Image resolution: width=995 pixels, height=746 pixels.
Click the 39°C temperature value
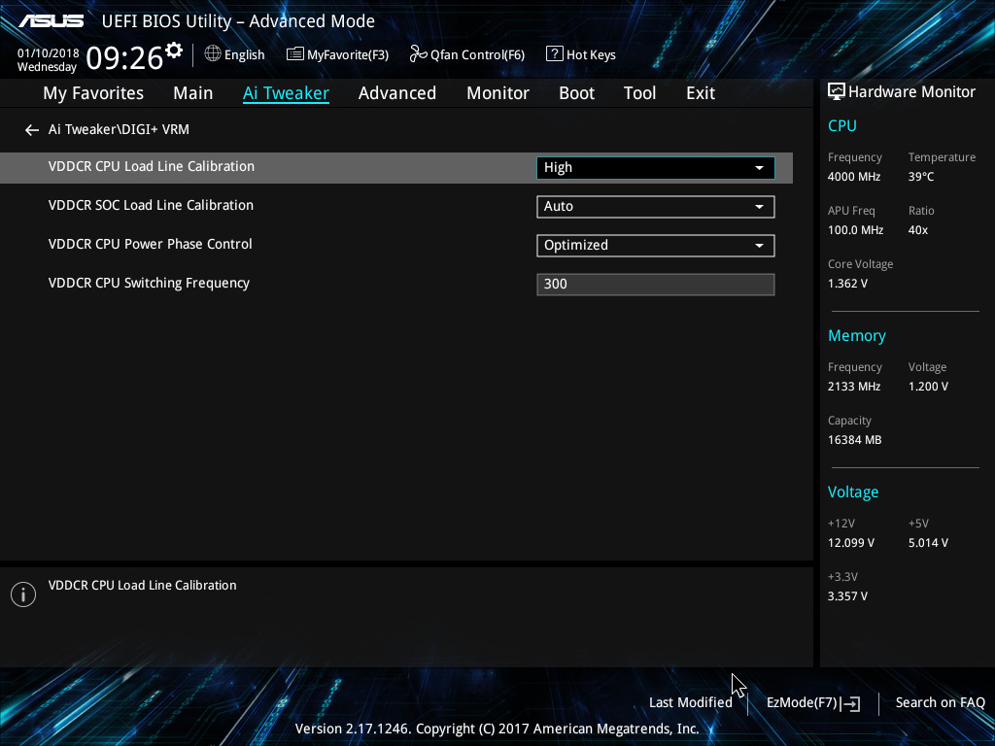[921, 177]
